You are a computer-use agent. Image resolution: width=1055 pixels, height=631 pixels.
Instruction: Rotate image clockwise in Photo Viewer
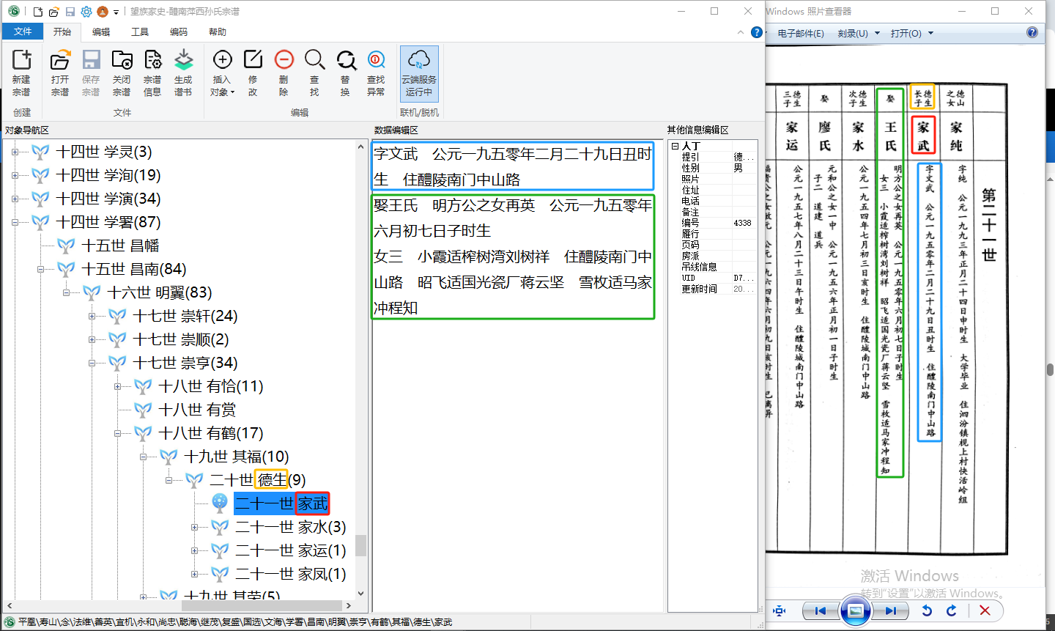pyautogui.click(x=952, y=610)
